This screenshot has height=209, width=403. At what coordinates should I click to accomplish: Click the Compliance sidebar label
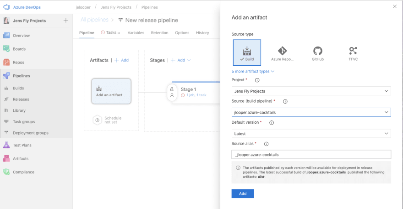pyautogui.click(x=24, y=172)
